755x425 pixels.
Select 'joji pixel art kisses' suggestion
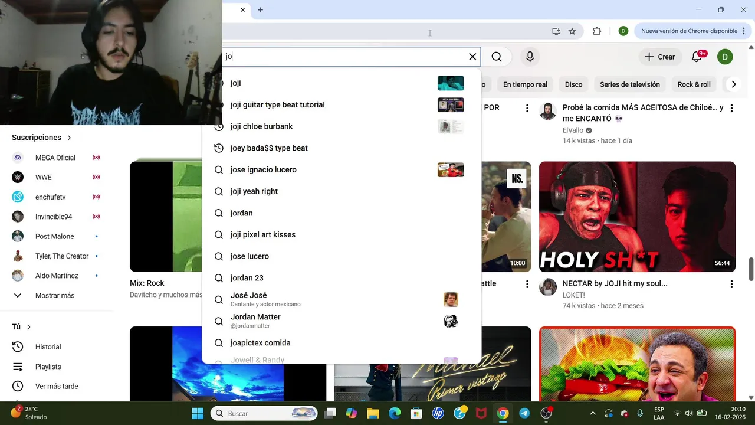[342, 234]
